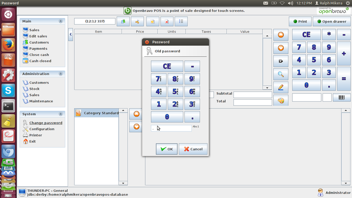Click the barcode icon button
352x198 pixels.
pyautogui.click(x=341, y=97)
